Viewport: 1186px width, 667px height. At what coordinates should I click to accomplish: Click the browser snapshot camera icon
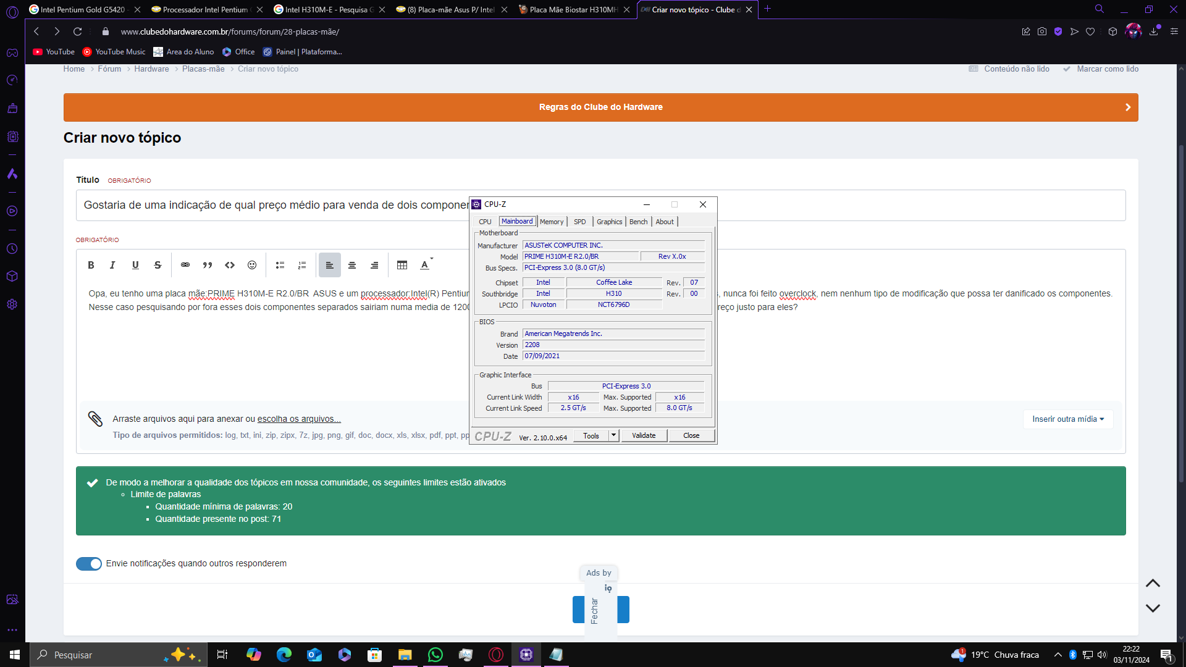pyautogui.click(x=1042, y=31)
